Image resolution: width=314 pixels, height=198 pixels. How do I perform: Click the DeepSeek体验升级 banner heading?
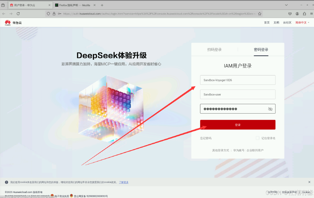point(111,55)
